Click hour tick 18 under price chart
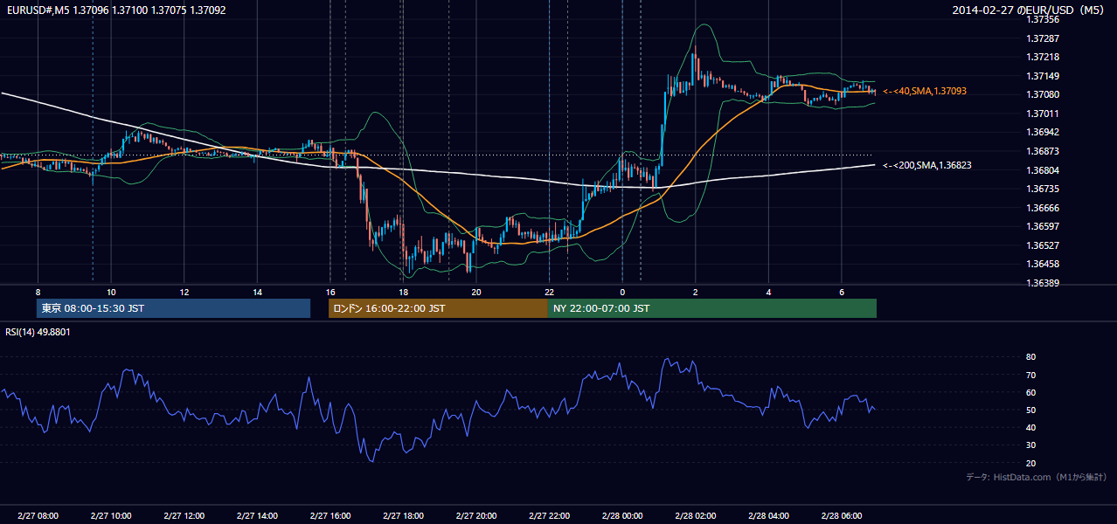 (403, 292)
